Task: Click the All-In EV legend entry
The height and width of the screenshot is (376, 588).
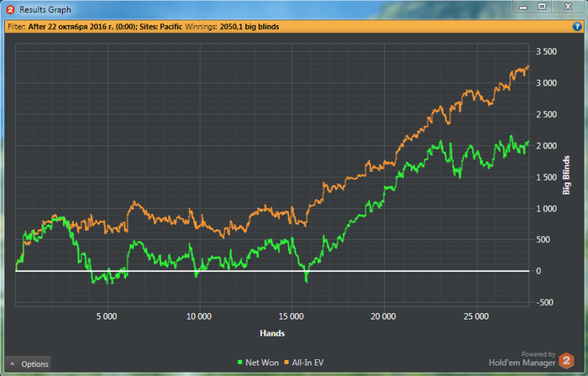Action: 304,363
